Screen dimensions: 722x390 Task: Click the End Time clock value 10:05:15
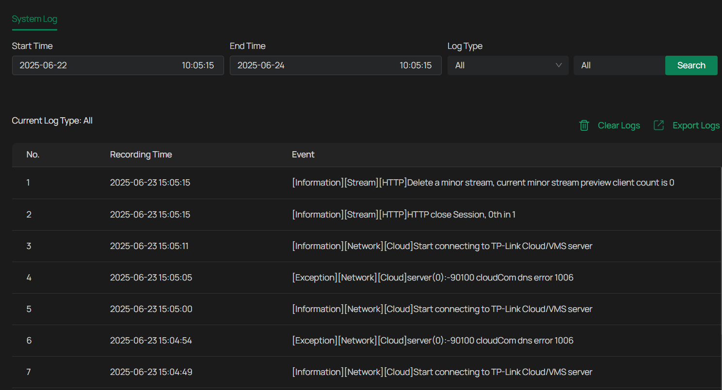pos(416,65)
